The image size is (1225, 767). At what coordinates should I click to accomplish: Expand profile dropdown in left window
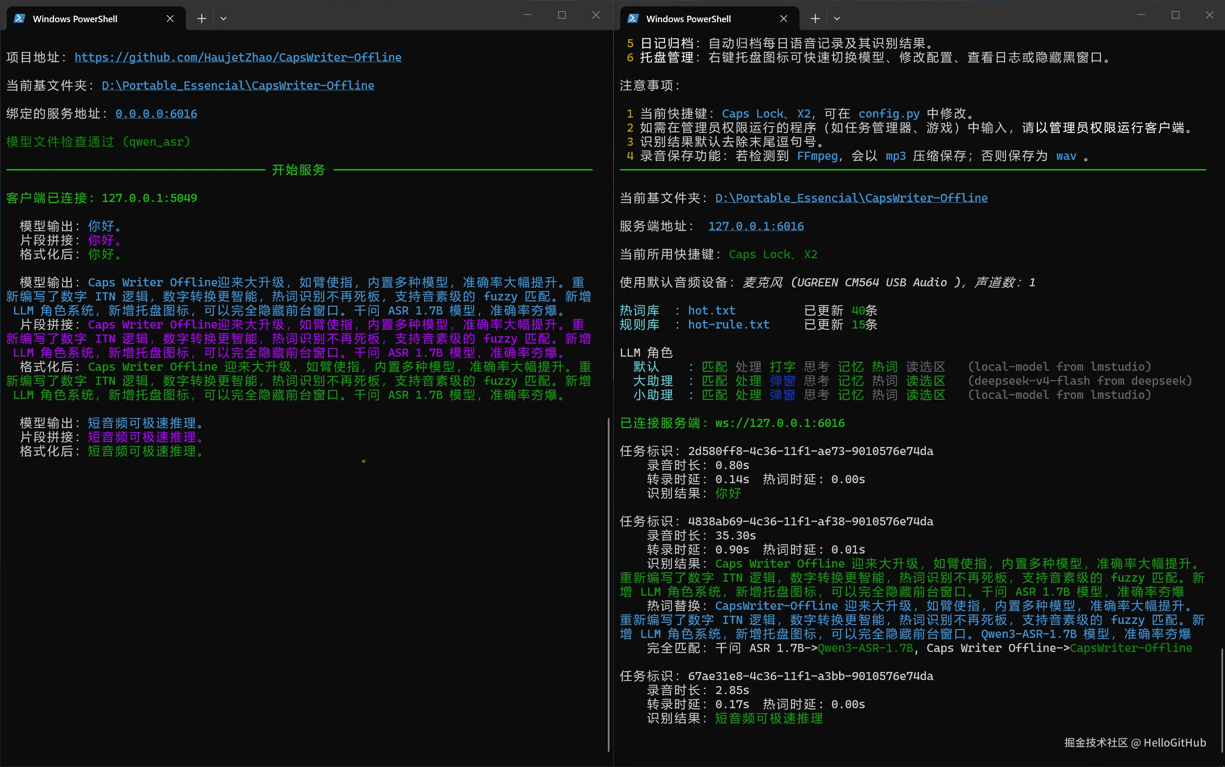click(224, 19)
